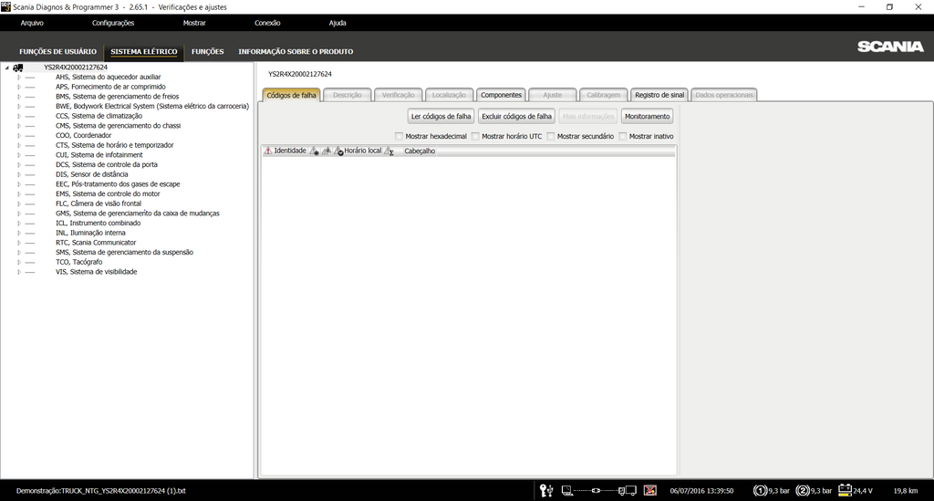Expand the EMS engine control node
The image size is (934, 501).
click(19, 194)
